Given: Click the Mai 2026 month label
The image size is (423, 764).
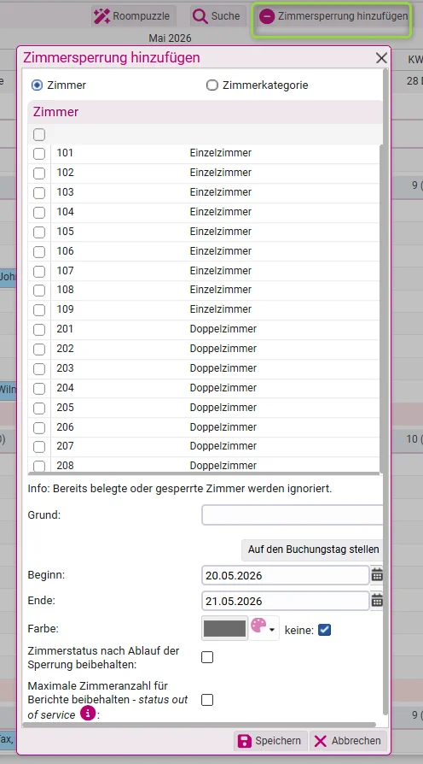Looking at the screenshot, I should pos(171,38).
